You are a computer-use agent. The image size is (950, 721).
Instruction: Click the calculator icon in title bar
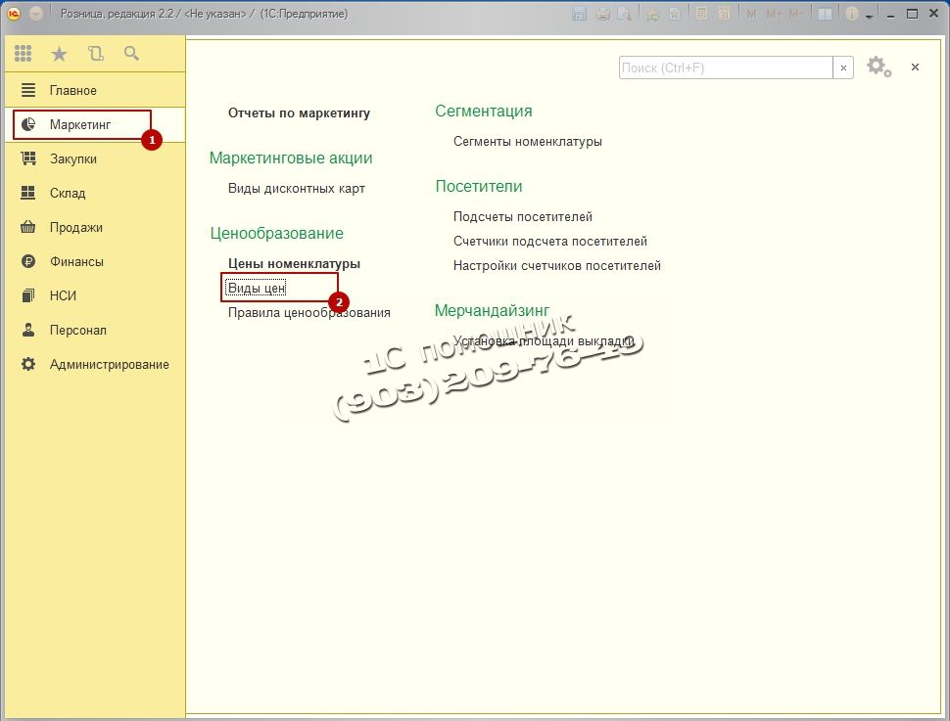701,14
